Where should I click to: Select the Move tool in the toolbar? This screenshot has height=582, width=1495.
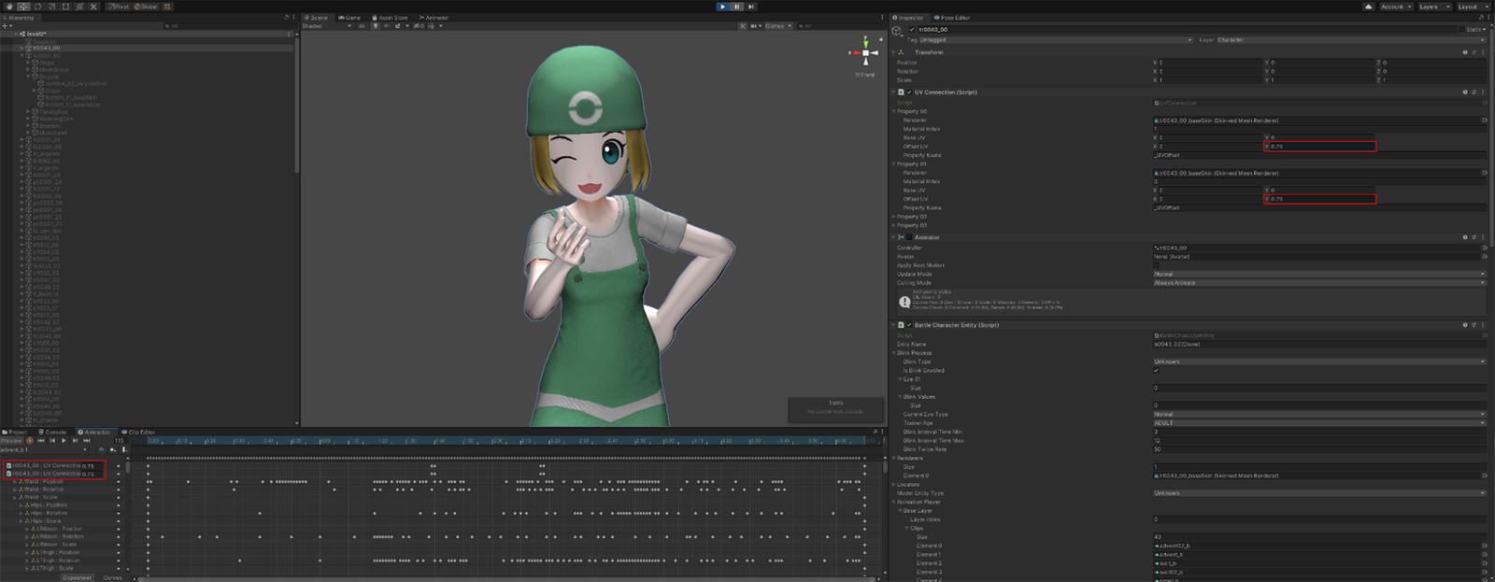(x=23, y=7)
